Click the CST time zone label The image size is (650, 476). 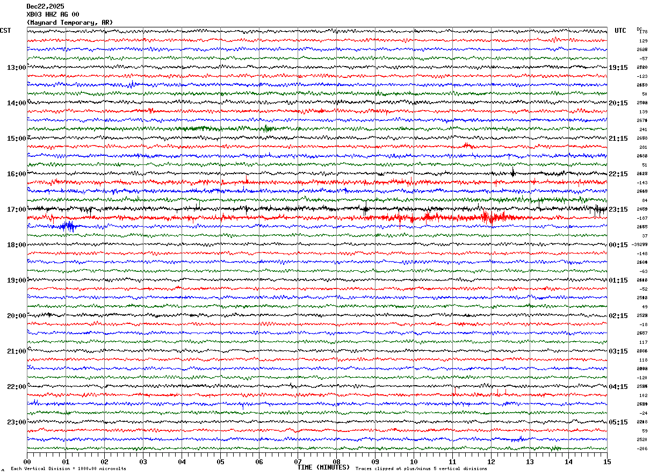coord(5,31)
